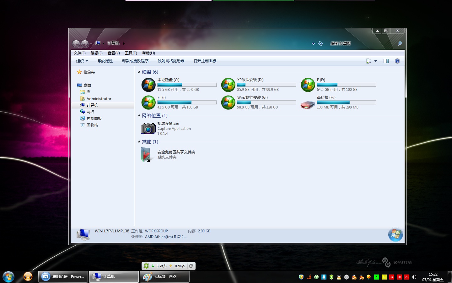This screenshot has width=452, height=283.
Task: Open the 组织 dropdown
Action: click(82, 61)
